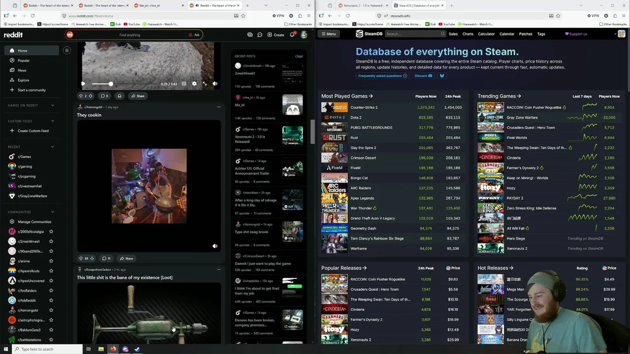Click SteamDB Bluesky butterfly icon
The height and width of the screenshot is (354, 630).
point(441,76)
